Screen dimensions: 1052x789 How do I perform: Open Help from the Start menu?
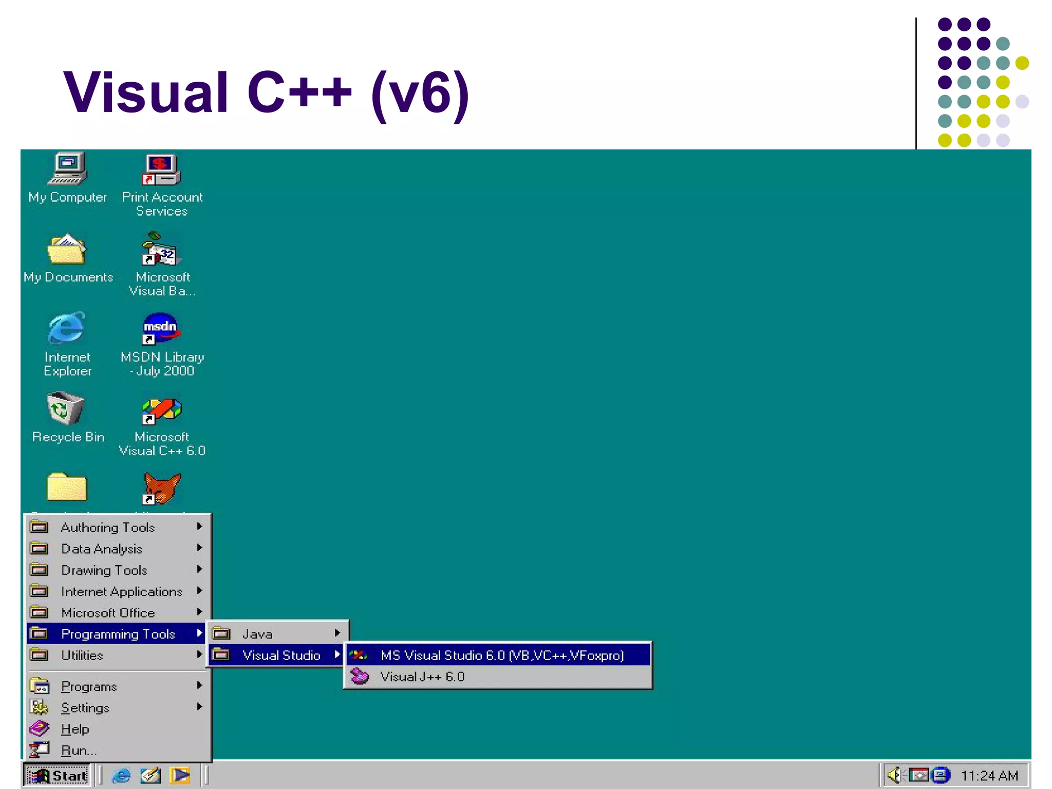click(x=118, y=729)
